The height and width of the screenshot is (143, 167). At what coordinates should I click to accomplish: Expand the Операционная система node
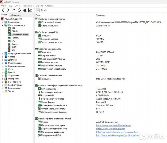pyautogui.click(x=3, y=53)
